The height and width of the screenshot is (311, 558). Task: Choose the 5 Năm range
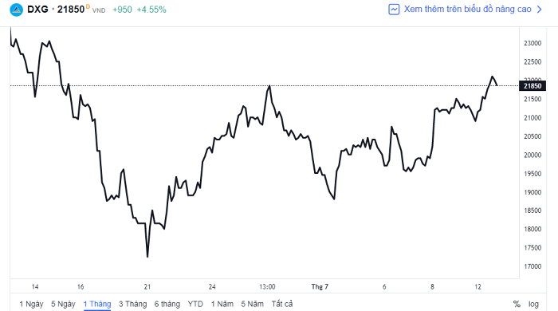tap(253, 304)
